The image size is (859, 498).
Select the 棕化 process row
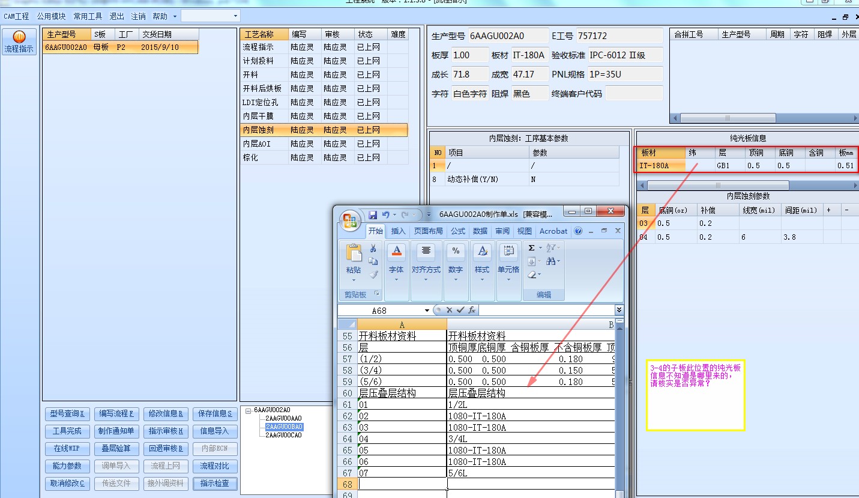point(324,158)
